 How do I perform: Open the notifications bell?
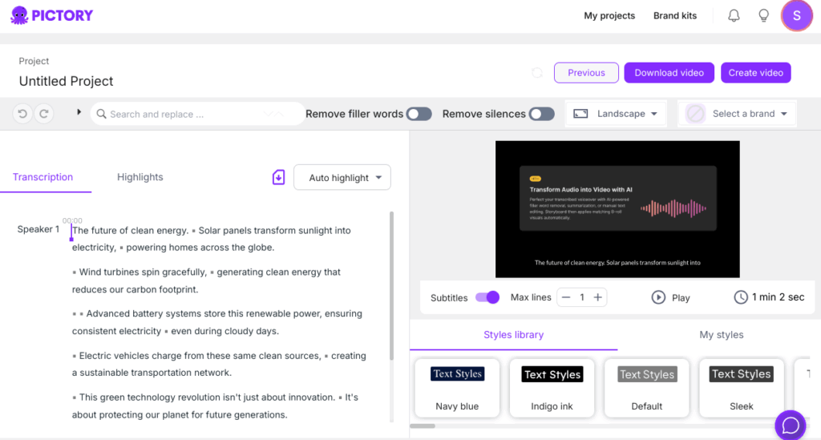pos(734,16)
